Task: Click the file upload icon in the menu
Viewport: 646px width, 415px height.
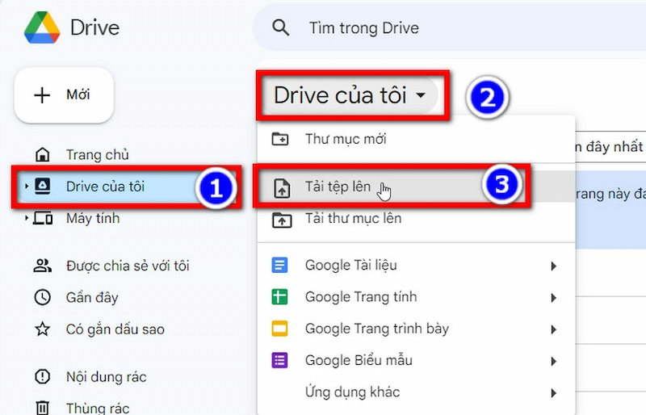Action: point(282,187)
